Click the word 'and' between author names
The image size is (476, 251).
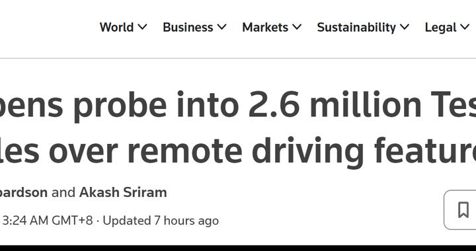pos(63,192)
